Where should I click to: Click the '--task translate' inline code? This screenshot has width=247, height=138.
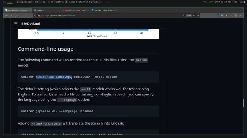(x=46, y=123)
